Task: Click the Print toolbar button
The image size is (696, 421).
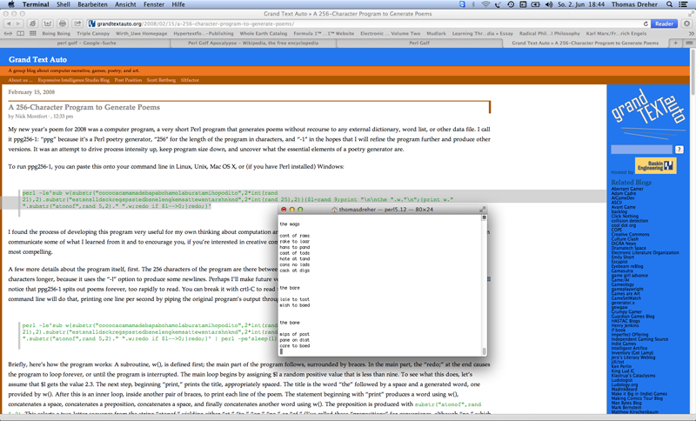Action: 62,23
